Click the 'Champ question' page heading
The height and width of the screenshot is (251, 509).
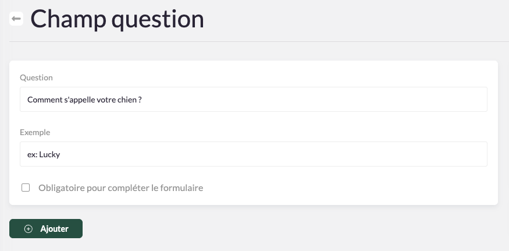(x=117, y=19)
